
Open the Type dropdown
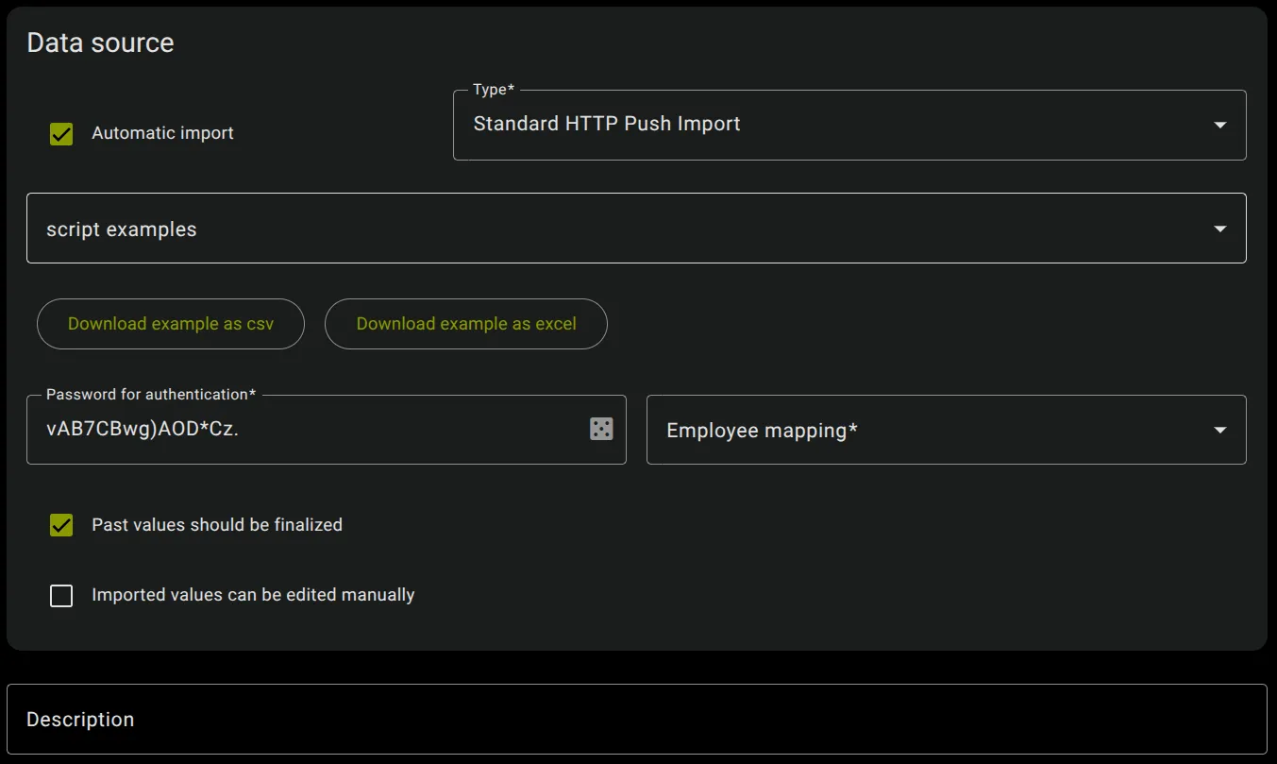click(849, 124)
